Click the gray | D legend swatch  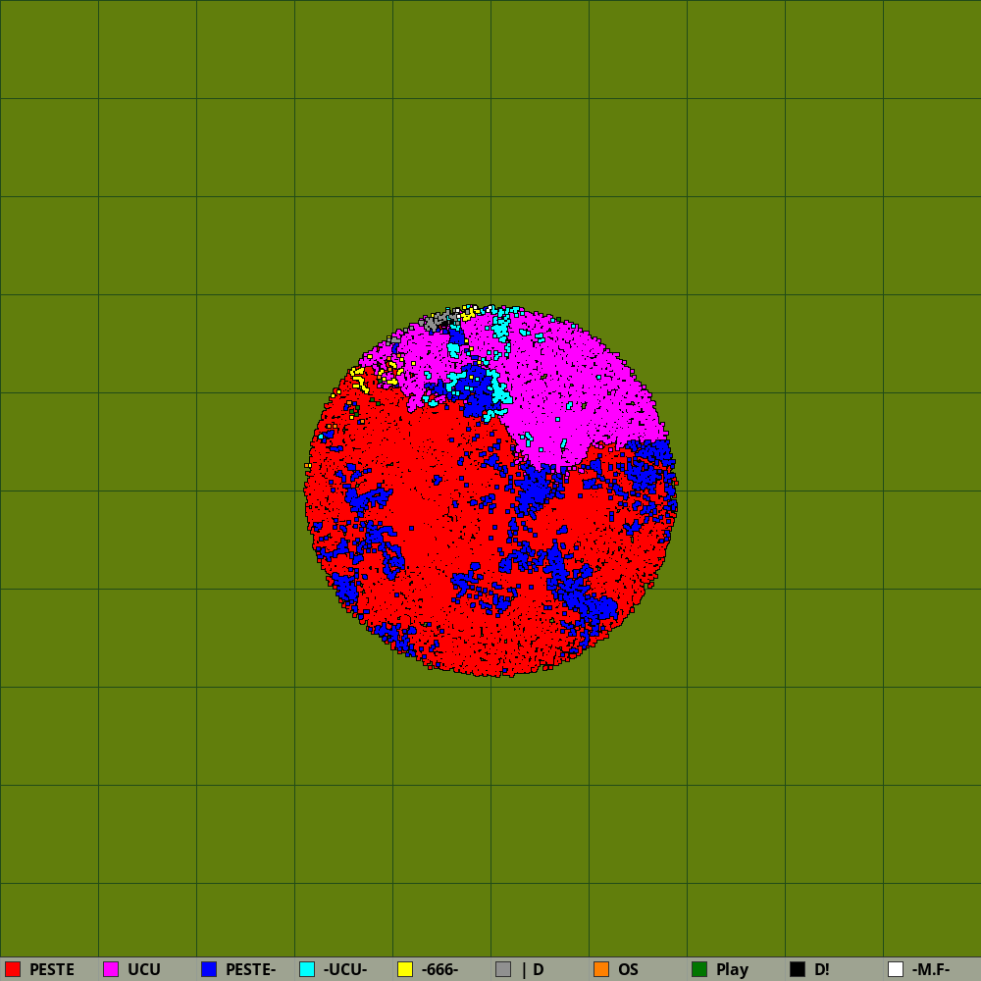point(503,969)
